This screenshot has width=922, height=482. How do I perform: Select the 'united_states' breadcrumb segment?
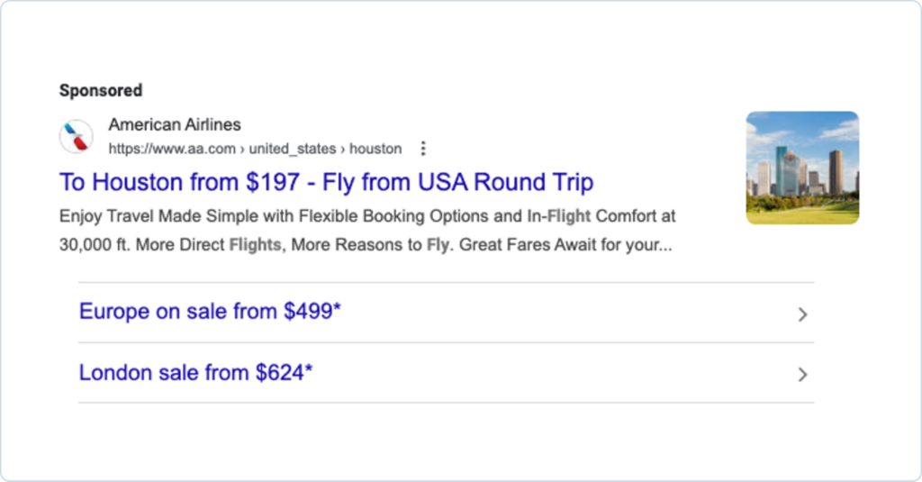point(294,149)
